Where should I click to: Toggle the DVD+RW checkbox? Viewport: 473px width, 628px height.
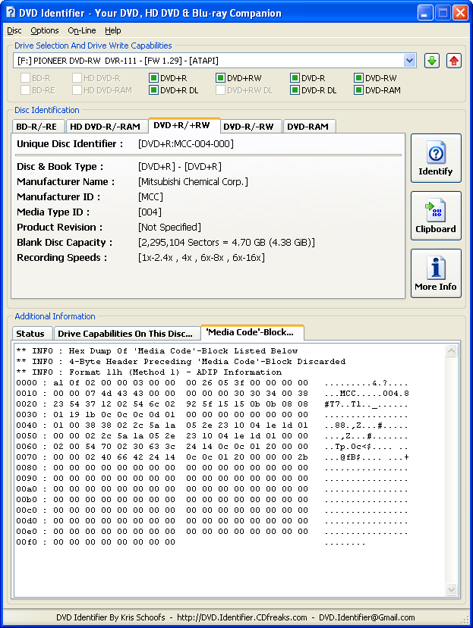coord(220,77)
